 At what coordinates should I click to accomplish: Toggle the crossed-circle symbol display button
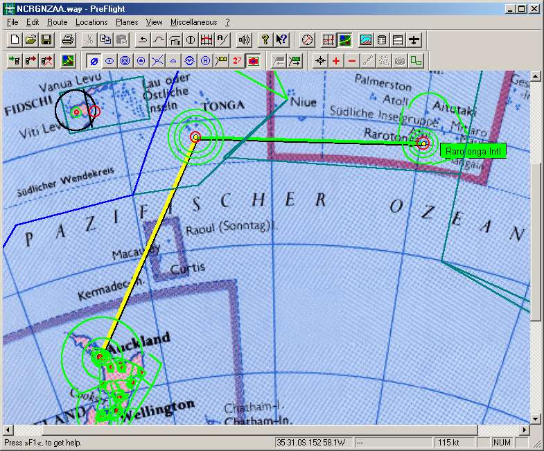click(94, 61)
